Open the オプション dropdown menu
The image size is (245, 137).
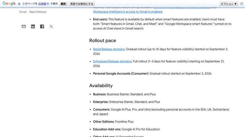click(x=228, y=4)
